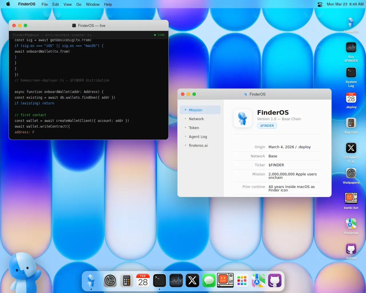Open the System Log desktop icon
Screen dimensions: 366x293
click(351, 73)
